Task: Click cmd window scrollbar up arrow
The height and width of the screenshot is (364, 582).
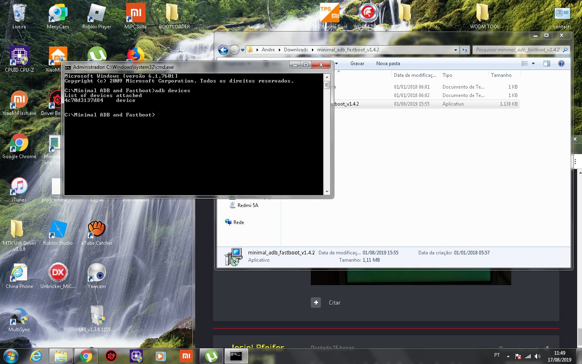Action: 327,76
